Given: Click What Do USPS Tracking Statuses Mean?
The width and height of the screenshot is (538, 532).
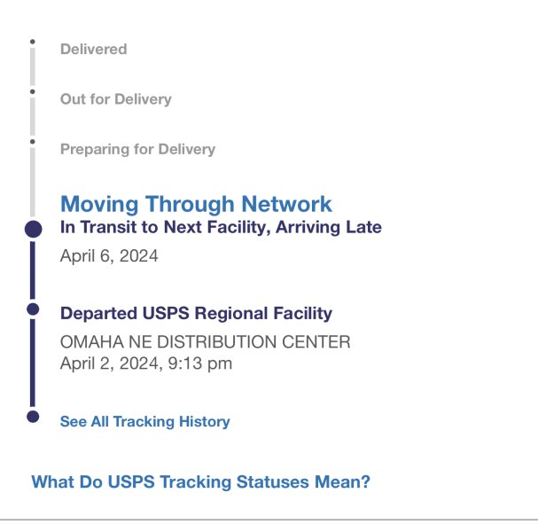Looking at the screenshot, I should coord(200,482).
